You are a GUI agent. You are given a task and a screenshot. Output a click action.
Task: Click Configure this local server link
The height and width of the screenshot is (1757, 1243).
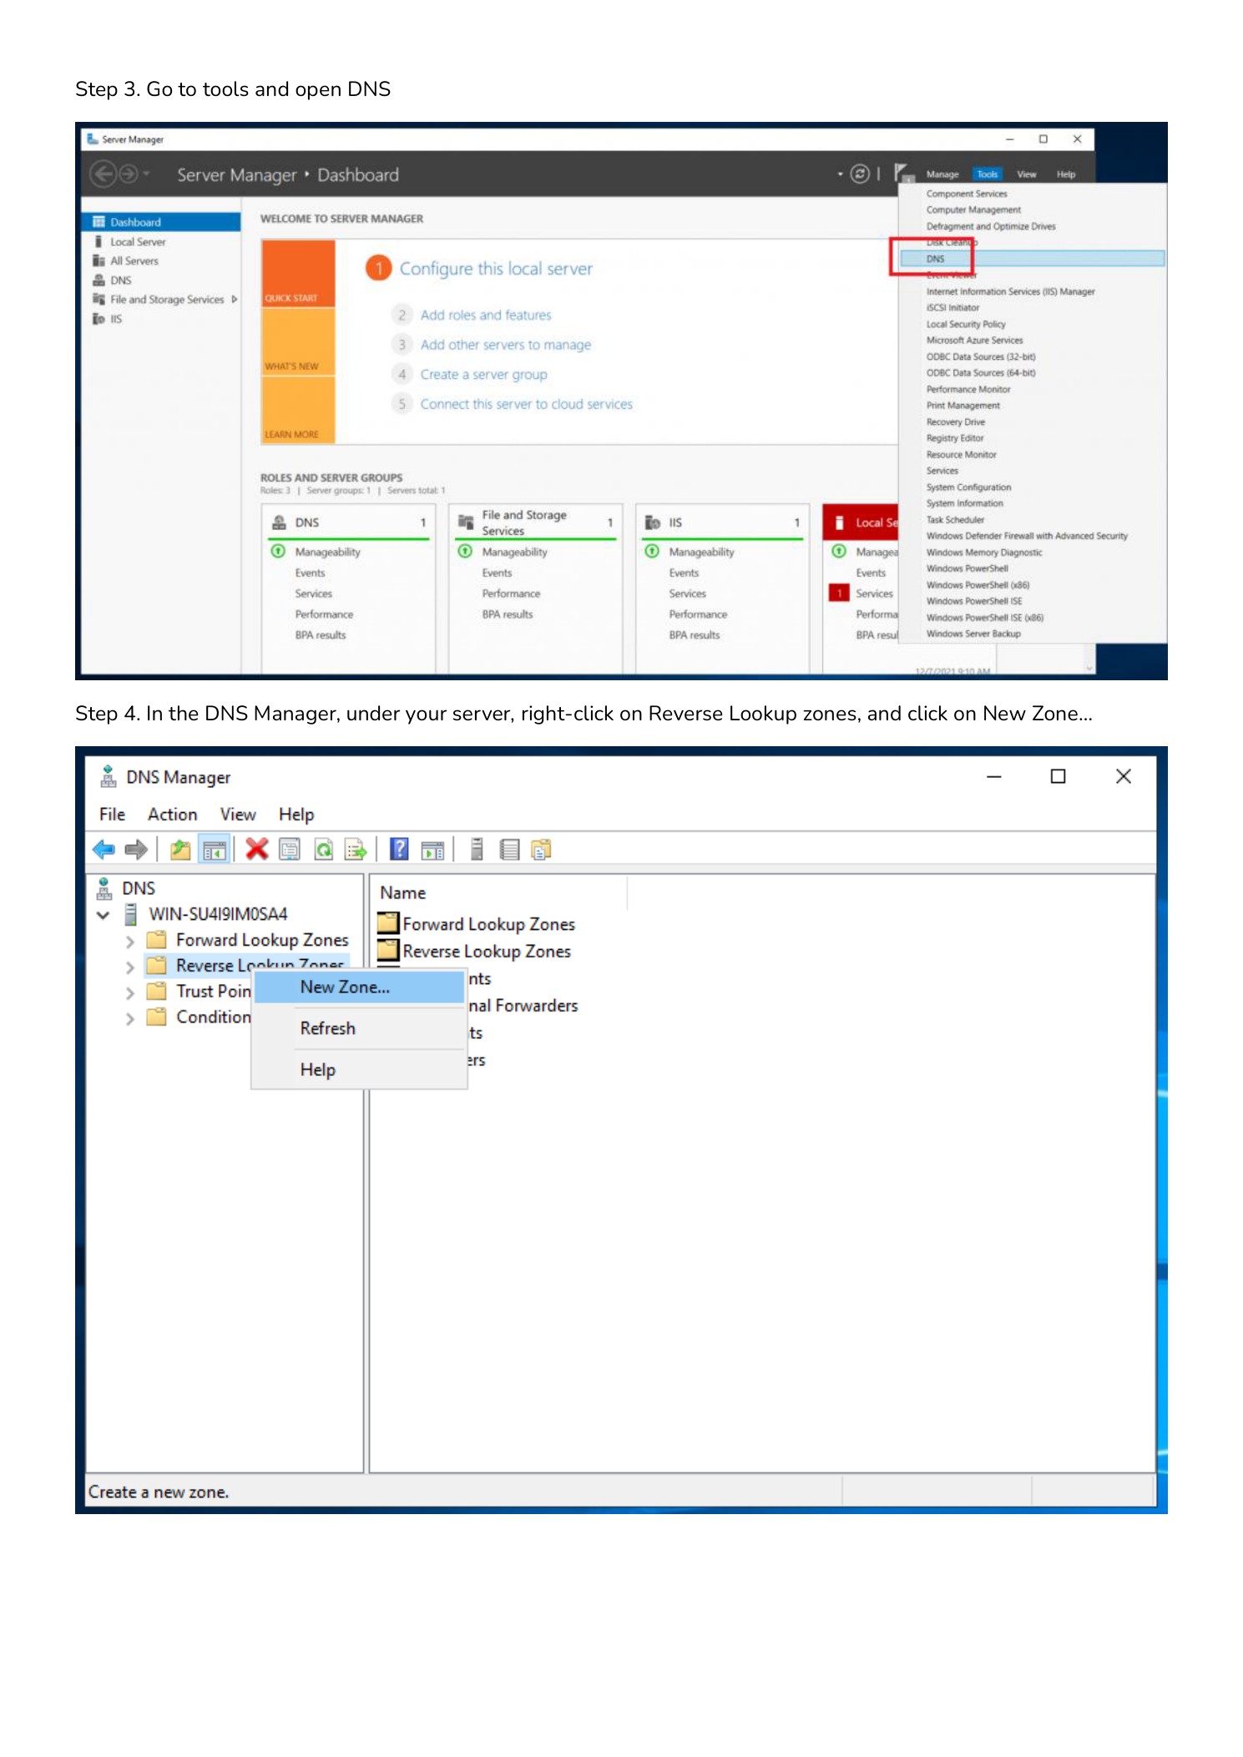pyautogui.click(x=496, y=269)
